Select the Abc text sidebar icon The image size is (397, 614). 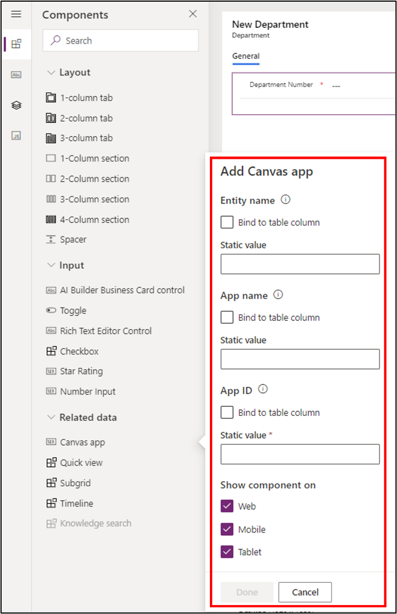click(x=16, y=74)
